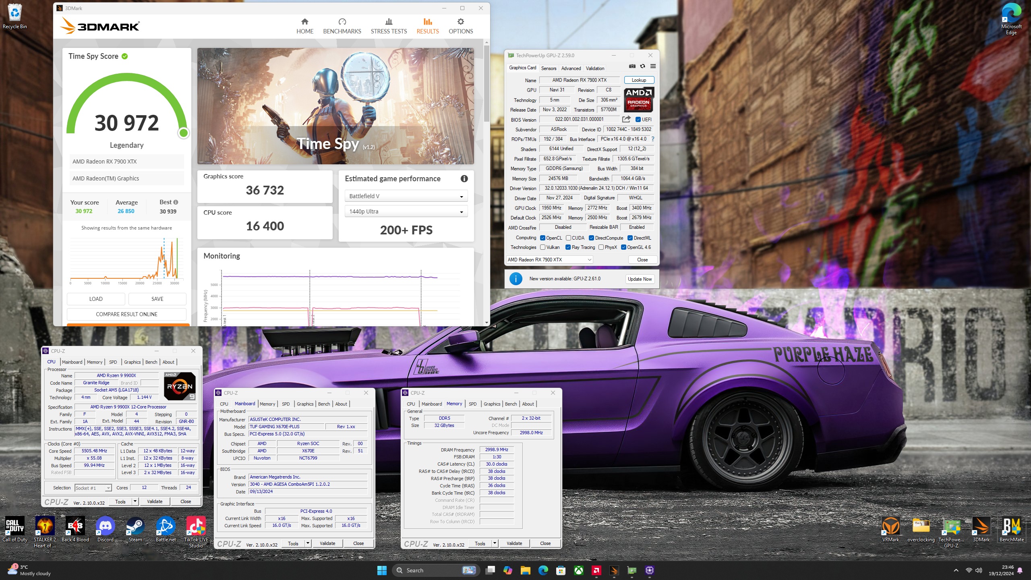Toggle CUDA checkbox in GPU-Z
The image size is (1031, 580).
click(x=568, y=238)
